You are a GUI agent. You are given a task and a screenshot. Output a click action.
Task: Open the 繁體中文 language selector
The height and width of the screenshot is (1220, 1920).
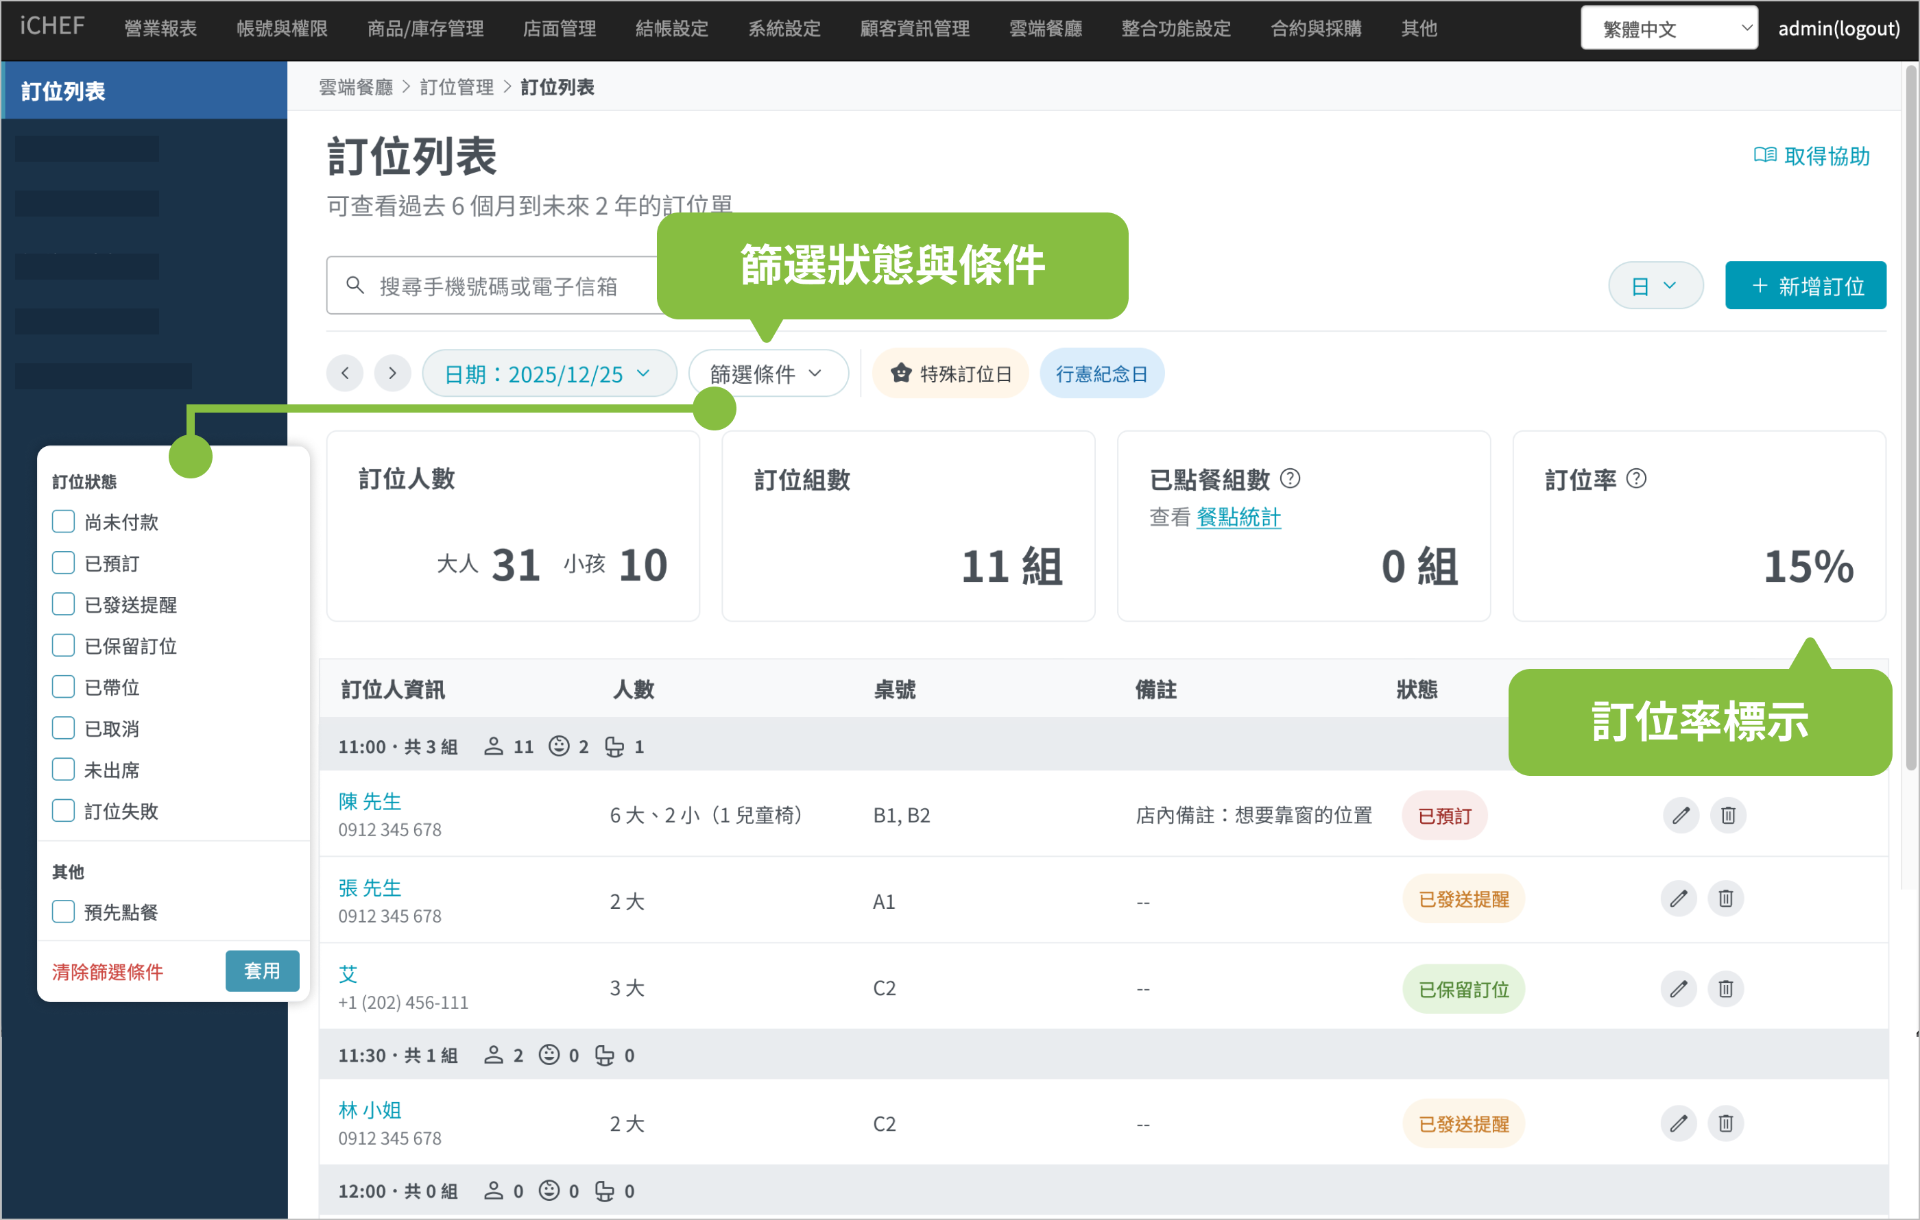click(x=1668, y=29)
